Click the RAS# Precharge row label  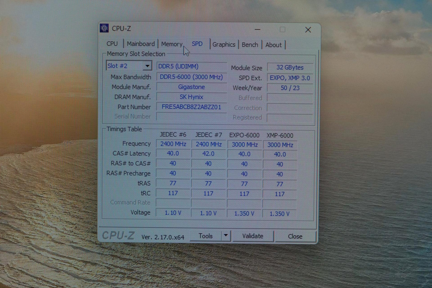[128, 173]
